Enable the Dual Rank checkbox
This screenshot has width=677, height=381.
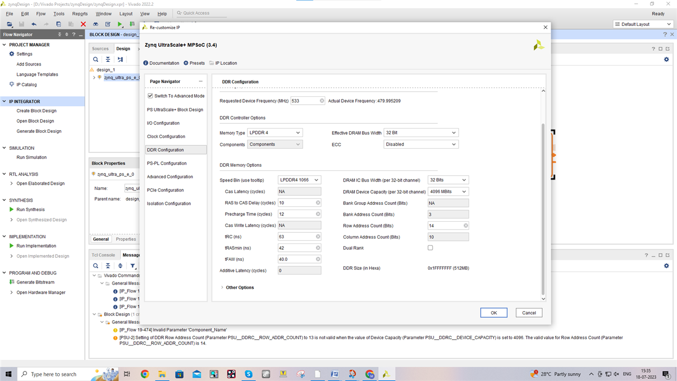(x=430, y=248)
